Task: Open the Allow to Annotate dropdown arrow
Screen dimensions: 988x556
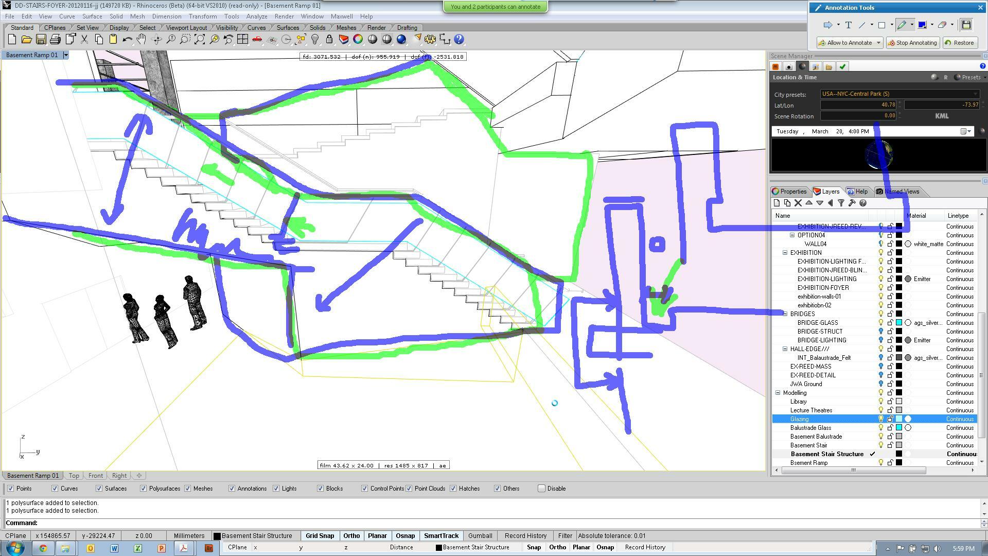Action: point(878,43)
